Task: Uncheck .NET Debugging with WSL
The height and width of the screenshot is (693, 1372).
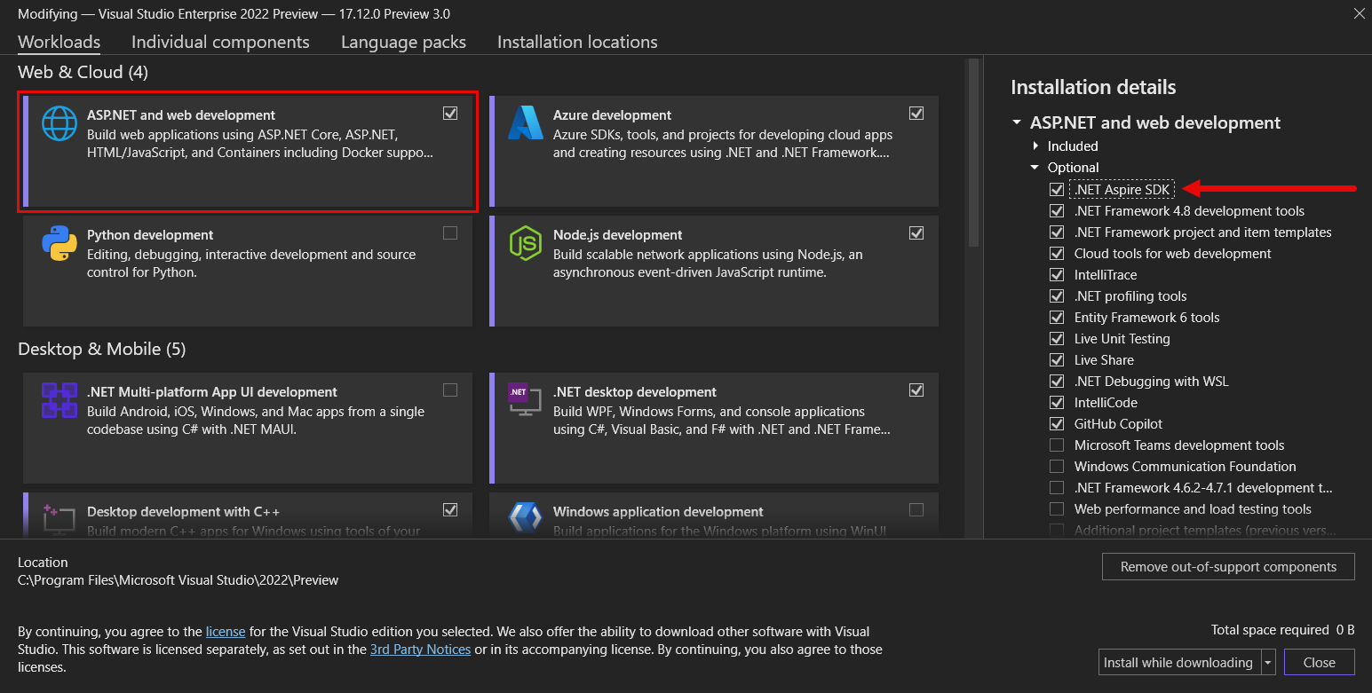Action: (x=1057, y=382)
